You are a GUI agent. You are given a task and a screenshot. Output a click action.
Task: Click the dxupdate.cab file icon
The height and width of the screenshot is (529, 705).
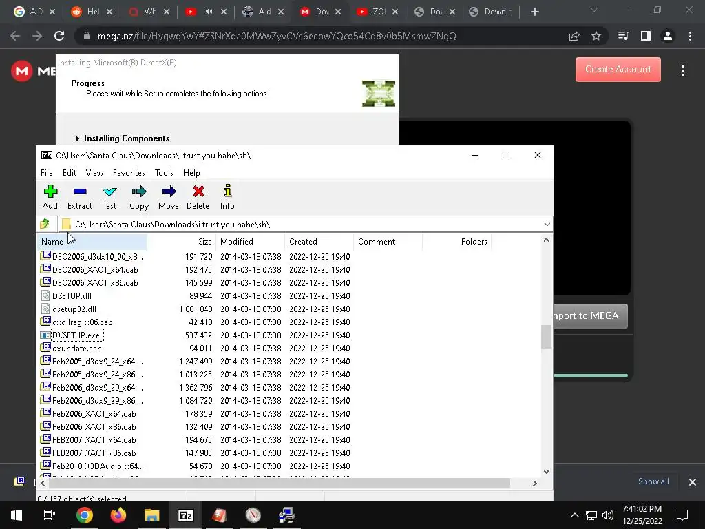point(45,347)
